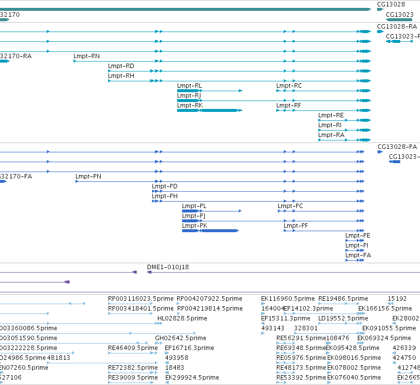
Task: Select the Lmpt-PA protein label
Action: point(358,255)
